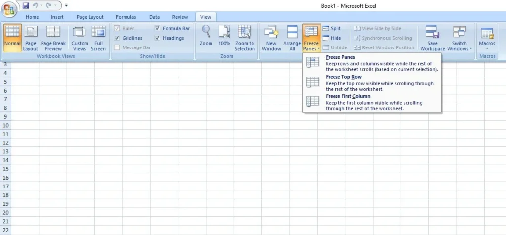The height and width of the screenshot is (235, 506).
Task: Click the Redo arrow icon
Action: 49,5
